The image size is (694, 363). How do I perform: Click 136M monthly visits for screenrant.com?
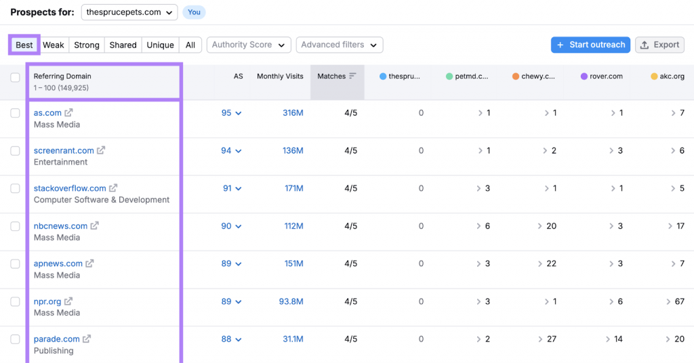(x=293, y=150)
